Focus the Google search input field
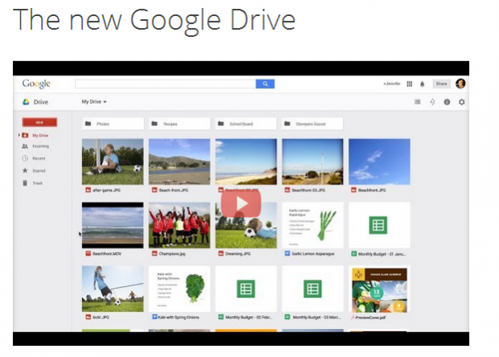 (166, 84)
